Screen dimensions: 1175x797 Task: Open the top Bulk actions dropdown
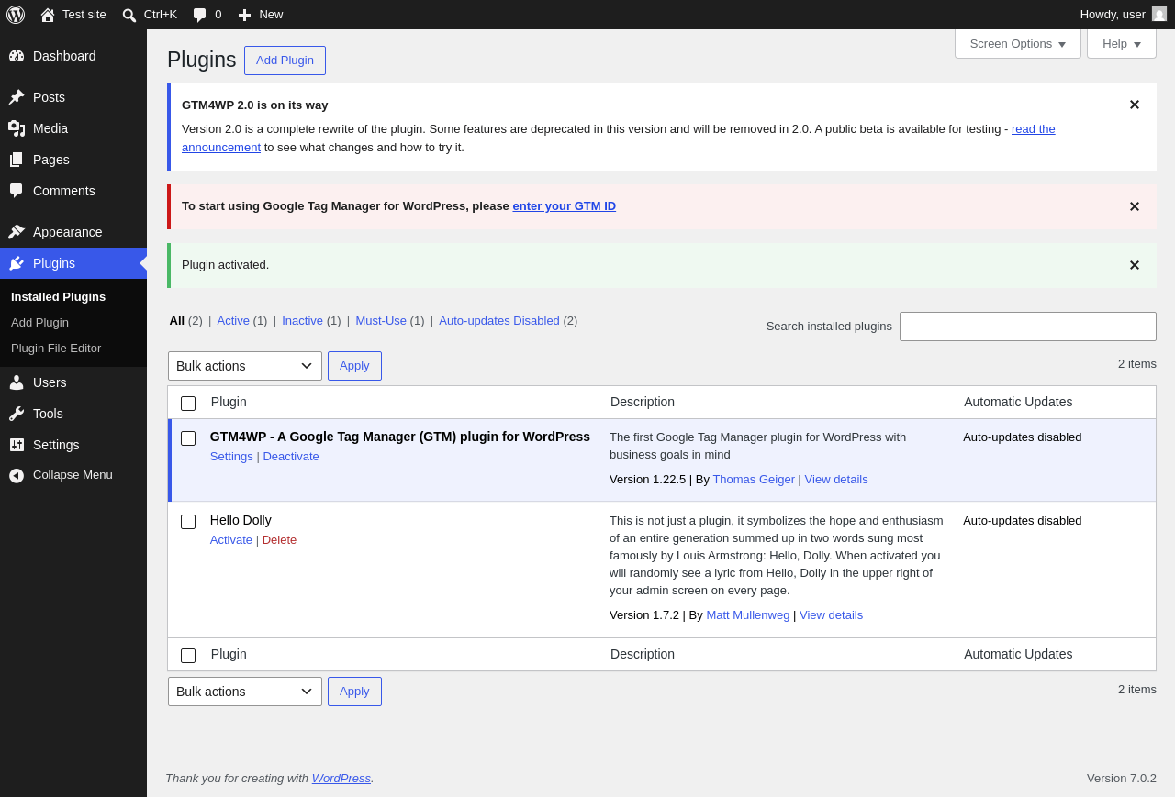[x=245, y=366]
